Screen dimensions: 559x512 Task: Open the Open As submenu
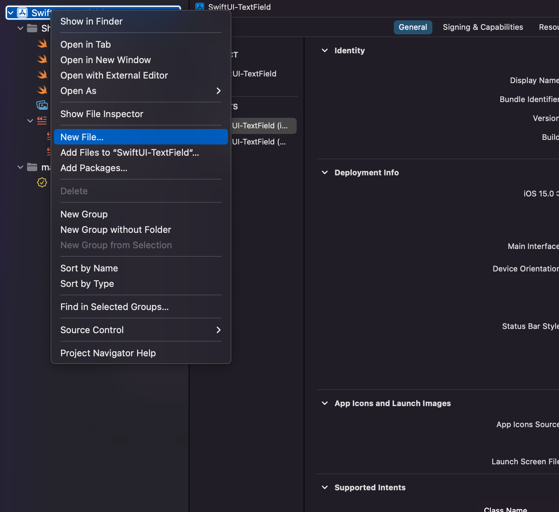pyautogui.click(x=141, y=91)
